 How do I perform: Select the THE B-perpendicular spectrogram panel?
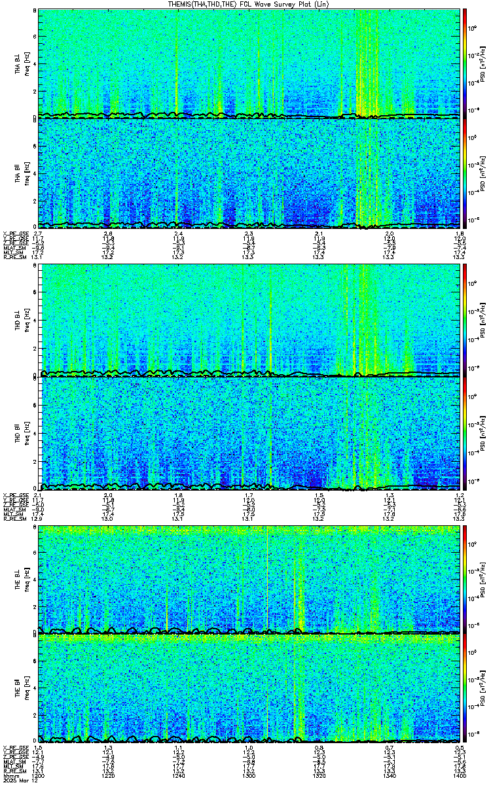coord(249,580)
